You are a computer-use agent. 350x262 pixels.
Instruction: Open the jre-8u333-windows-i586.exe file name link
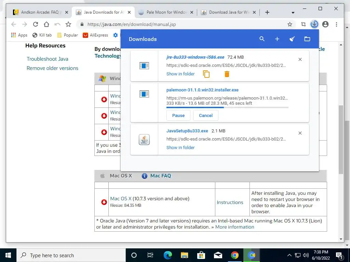click(x=195, y=57)
